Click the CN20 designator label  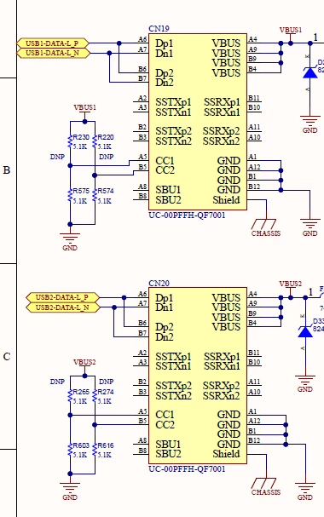tap(159, 284)
